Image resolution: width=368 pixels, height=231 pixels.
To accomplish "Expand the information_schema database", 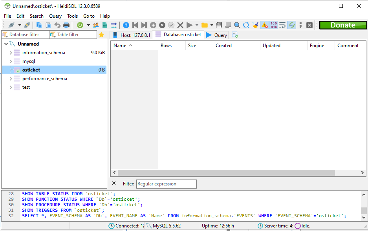I will [11, 53].
